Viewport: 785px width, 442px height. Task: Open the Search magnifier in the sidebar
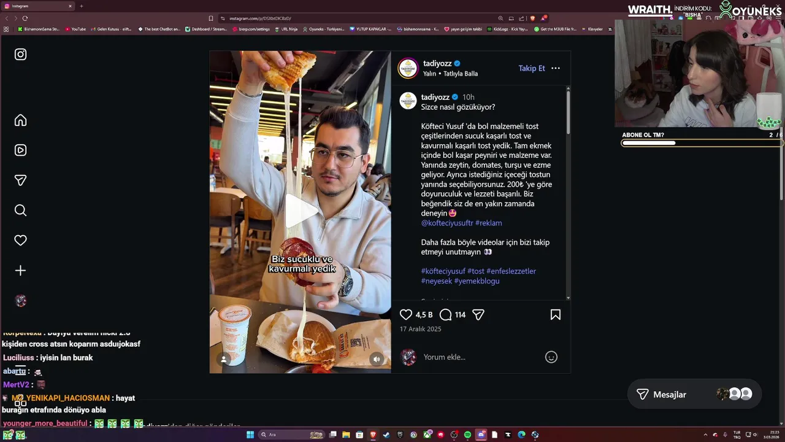[20, 211]
